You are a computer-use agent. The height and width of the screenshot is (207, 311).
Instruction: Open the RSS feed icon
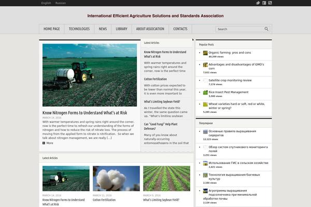click(270, 3)
